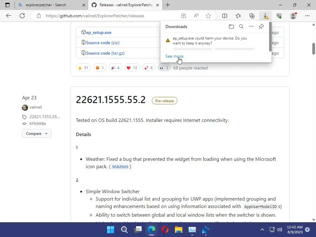Click the ep_setup.exe warning message
Screen dimensions: 316x237
point(210,40)
